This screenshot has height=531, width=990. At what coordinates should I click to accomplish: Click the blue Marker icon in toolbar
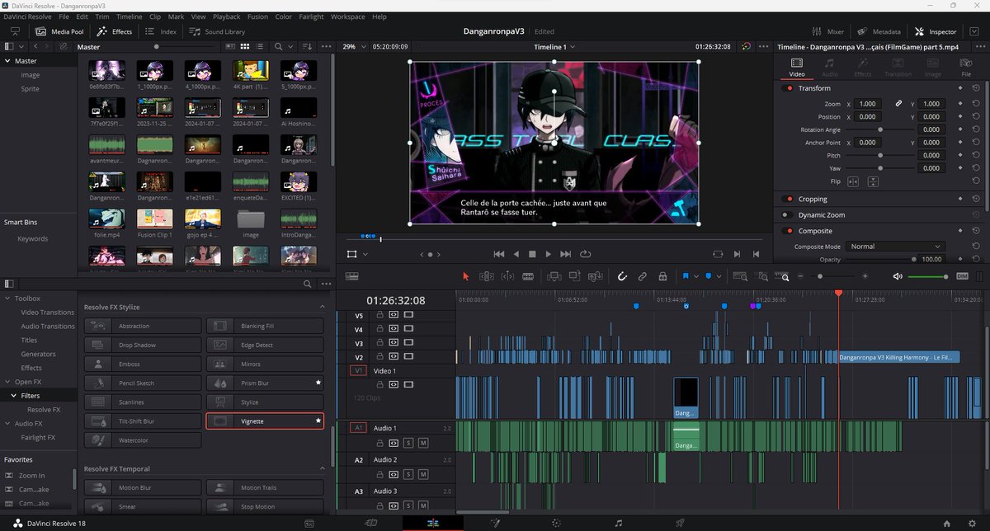point(709,276)
